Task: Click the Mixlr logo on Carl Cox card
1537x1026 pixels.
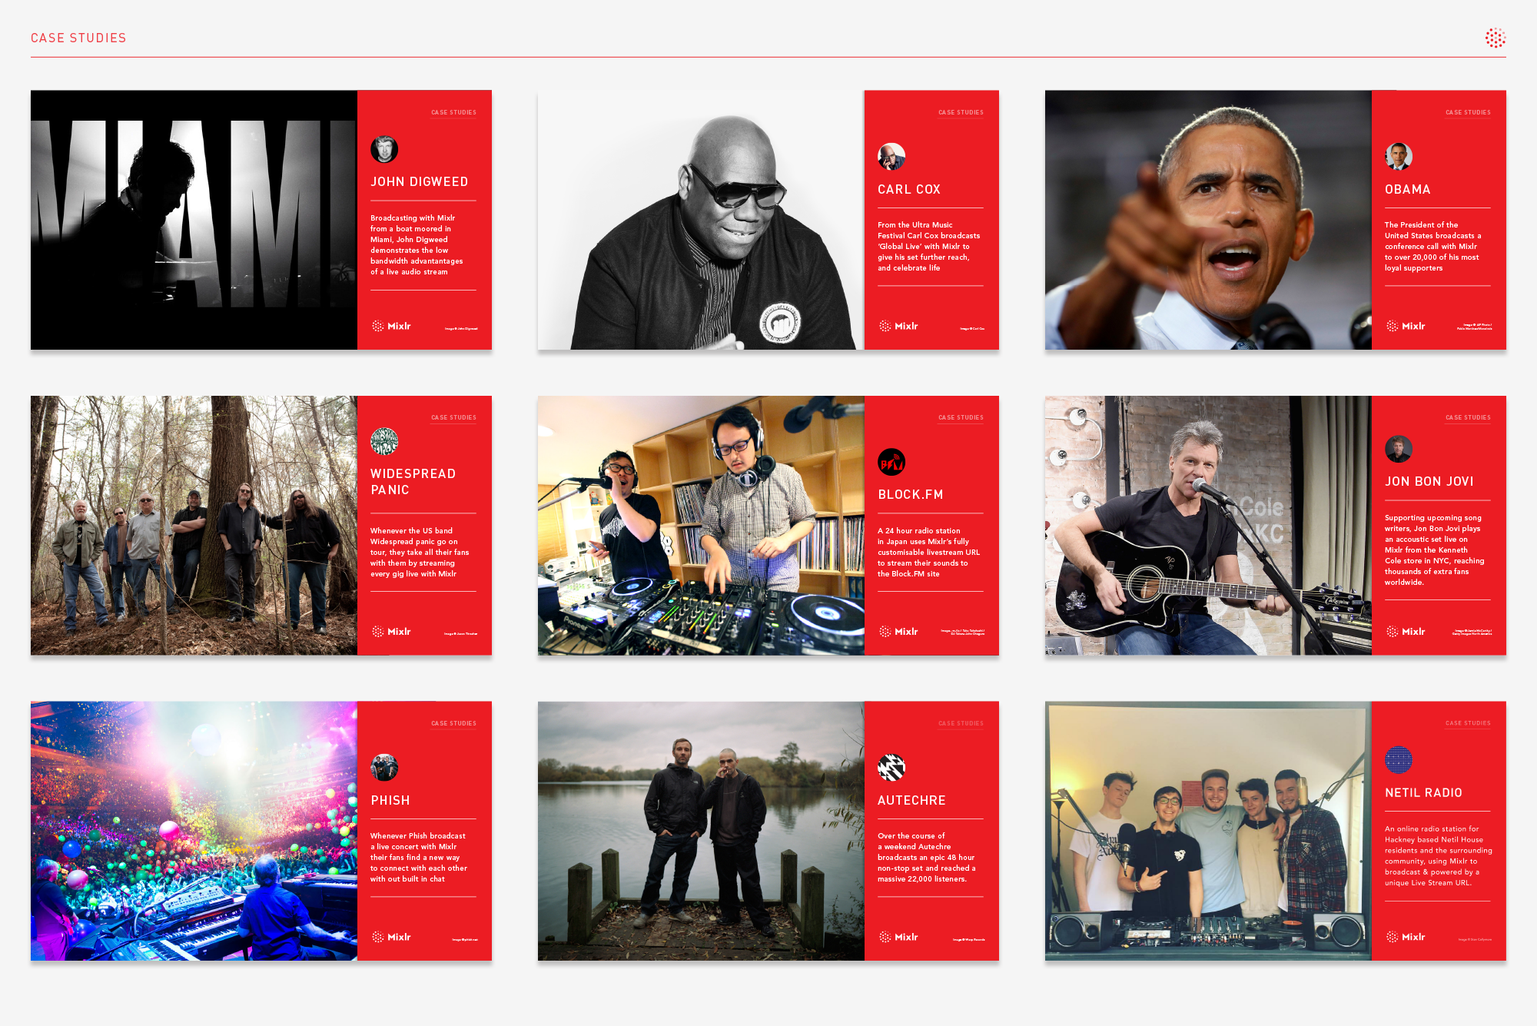Action: (898, 326)
